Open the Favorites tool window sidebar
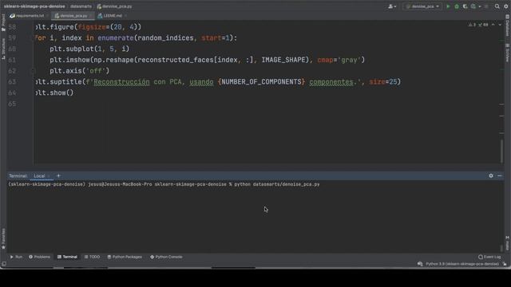Screen dimensions: 511x287 [x=3, y=238]
